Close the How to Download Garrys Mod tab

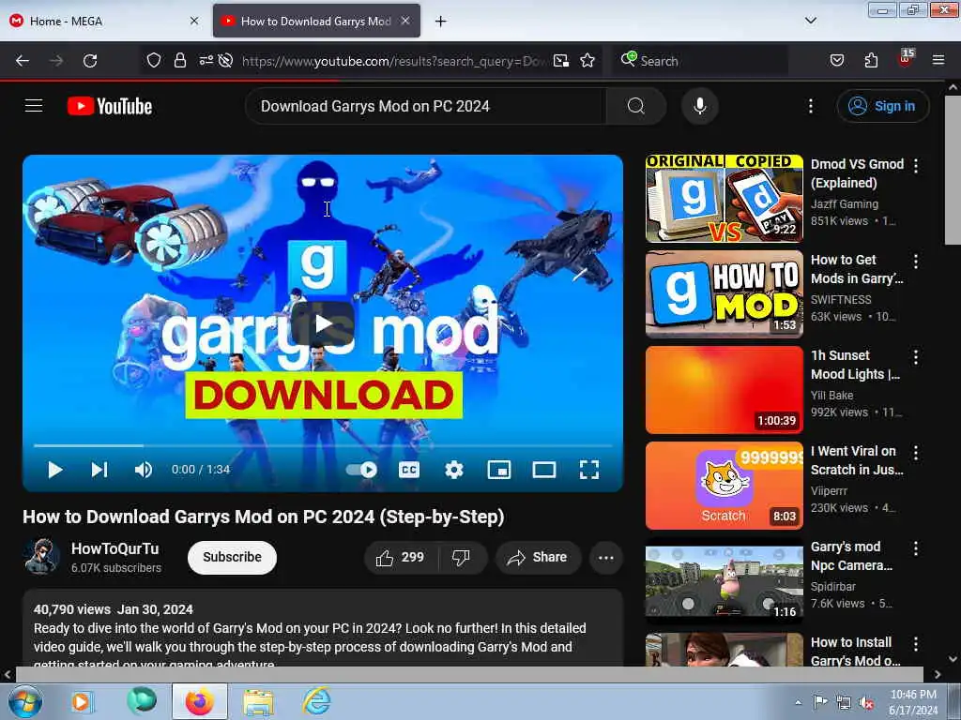[x=405, y=21]
